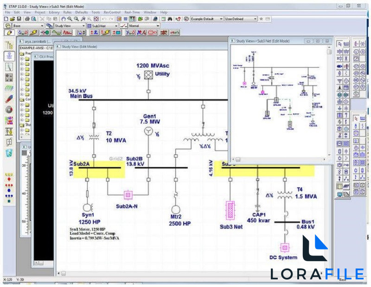Open the Ground Grid system sidebar icon
The width and height of the screenshot is (371, 287).
(9, 88)
